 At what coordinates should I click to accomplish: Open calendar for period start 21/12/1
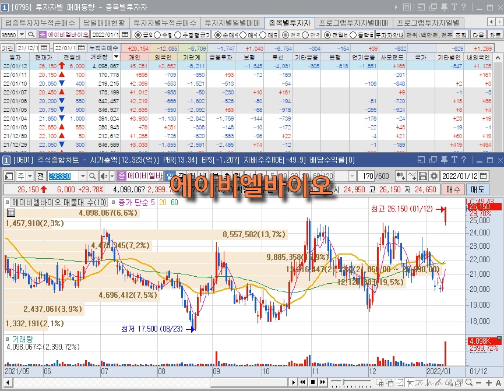coord(44,48)
